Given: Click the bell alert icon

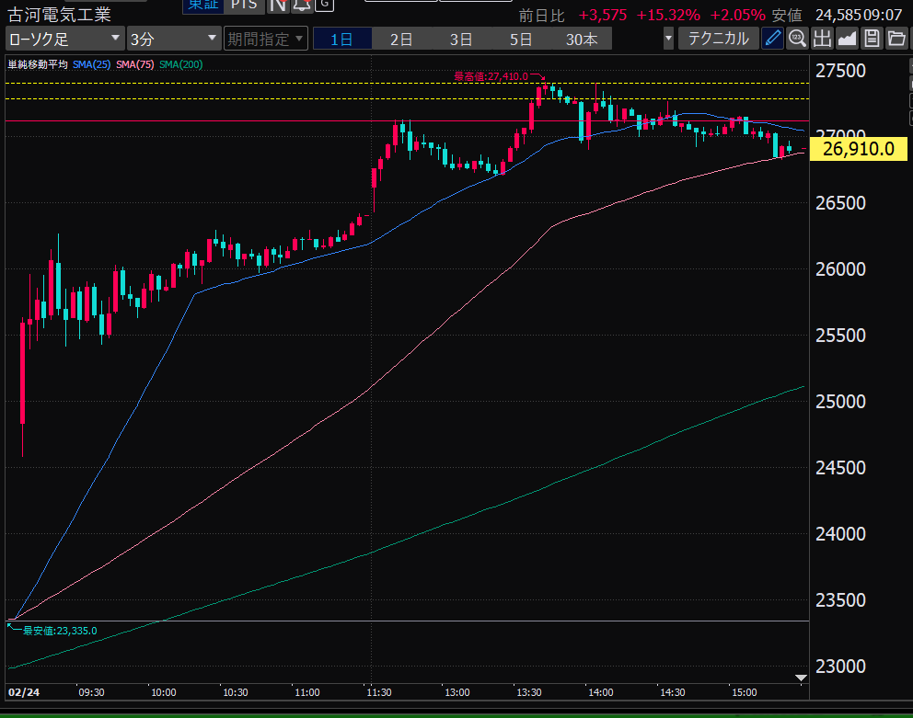Looking at the screenshot, I should tap(301, 5).
